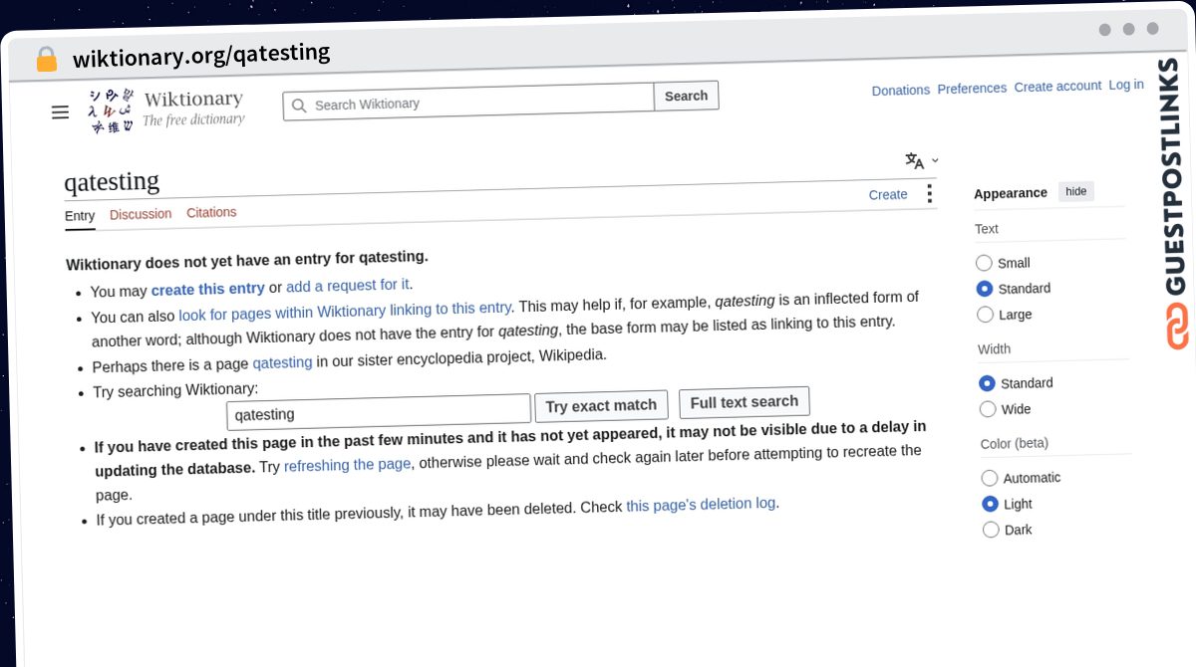Switch to the Discussion tab
This screenshot has height=667, width=1196.
tap(141, 214)
